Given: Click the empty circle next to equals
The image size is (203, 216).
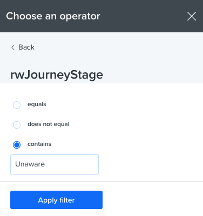Looking at the screenshot, I should tap(17, 105).
